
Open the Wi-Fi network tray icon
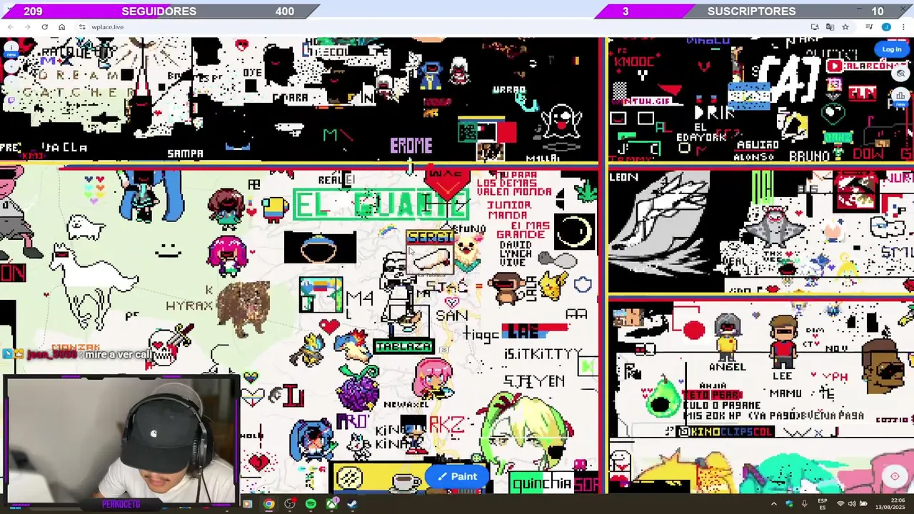tap(840, 504)
